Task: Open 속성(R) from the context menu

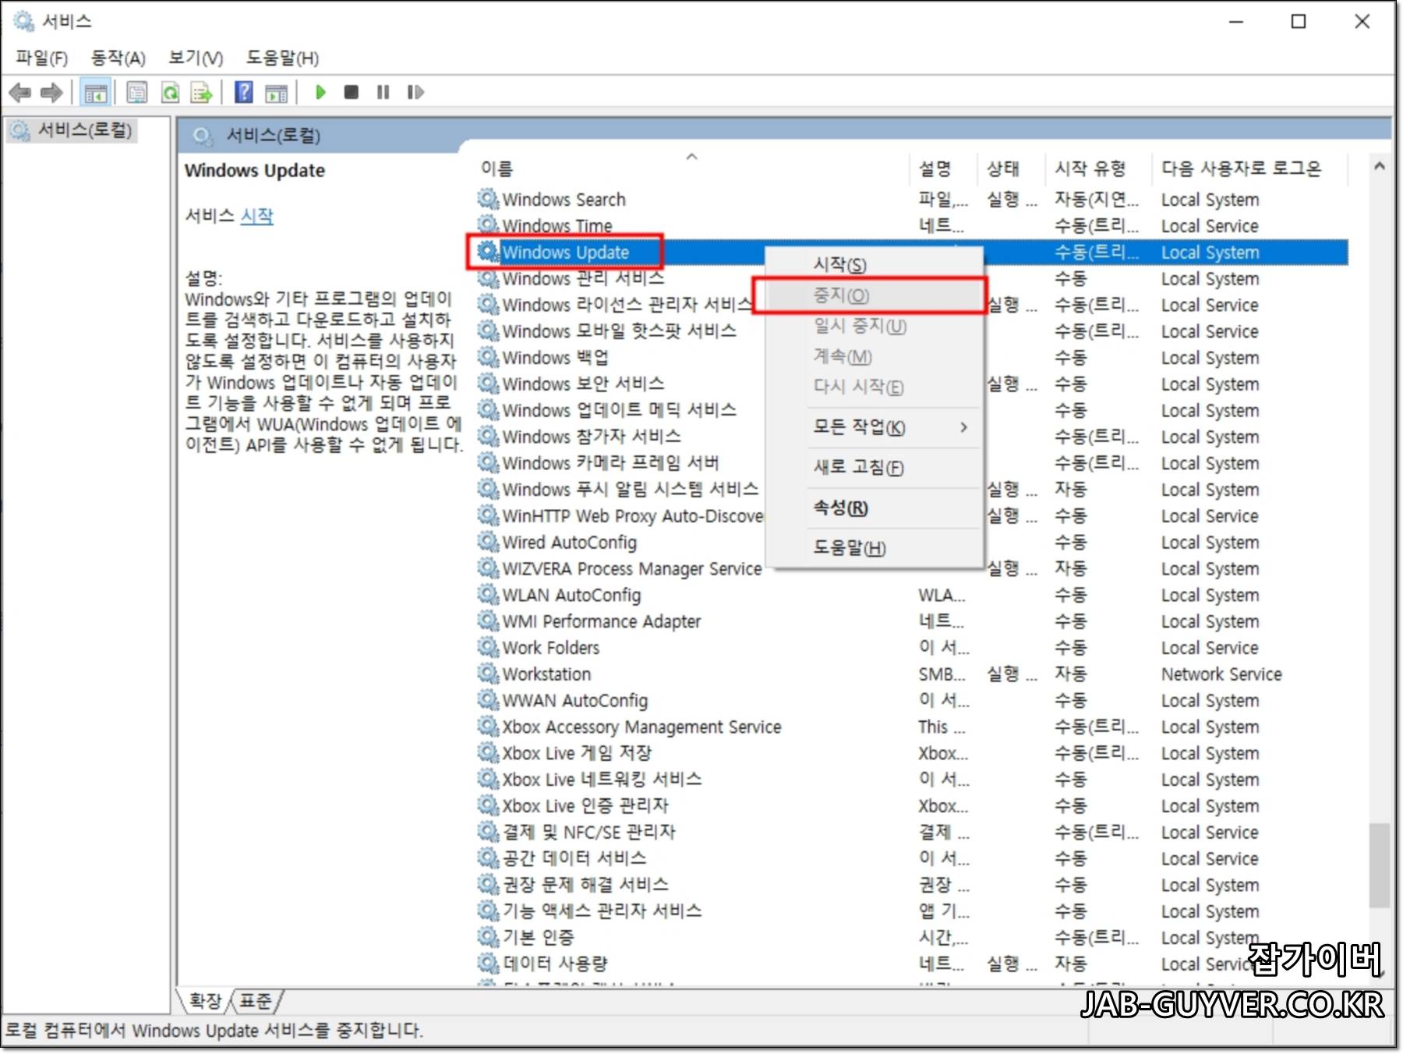Action: (875, 508)
